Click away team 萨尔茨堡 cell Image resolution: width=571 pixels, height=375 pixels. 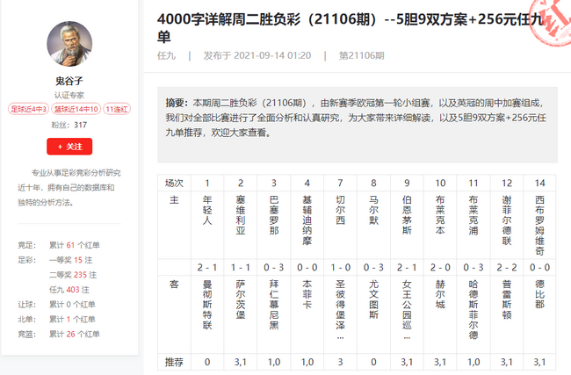point(241,314)
